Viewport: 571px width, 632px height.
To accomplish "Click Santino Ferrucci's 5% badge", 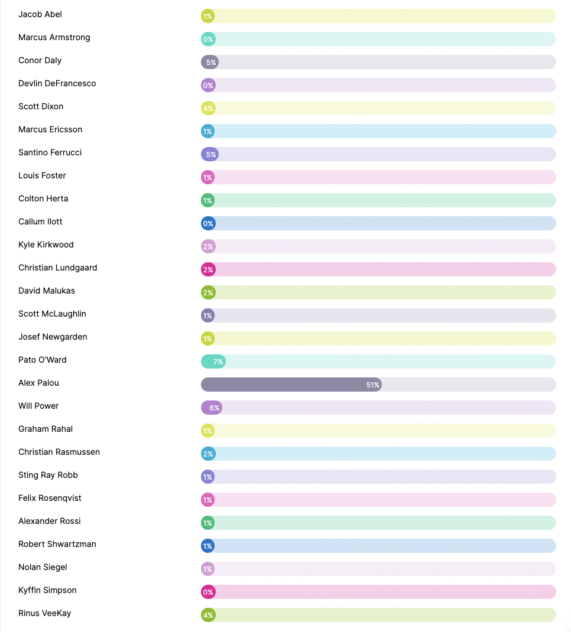I will click(210, 154).
